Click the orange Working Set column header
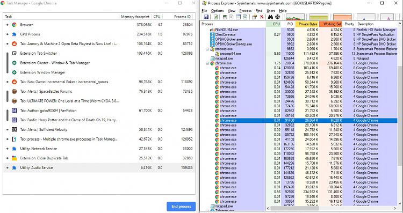Screen dimensions: 403x213 (x=331, y=24)
